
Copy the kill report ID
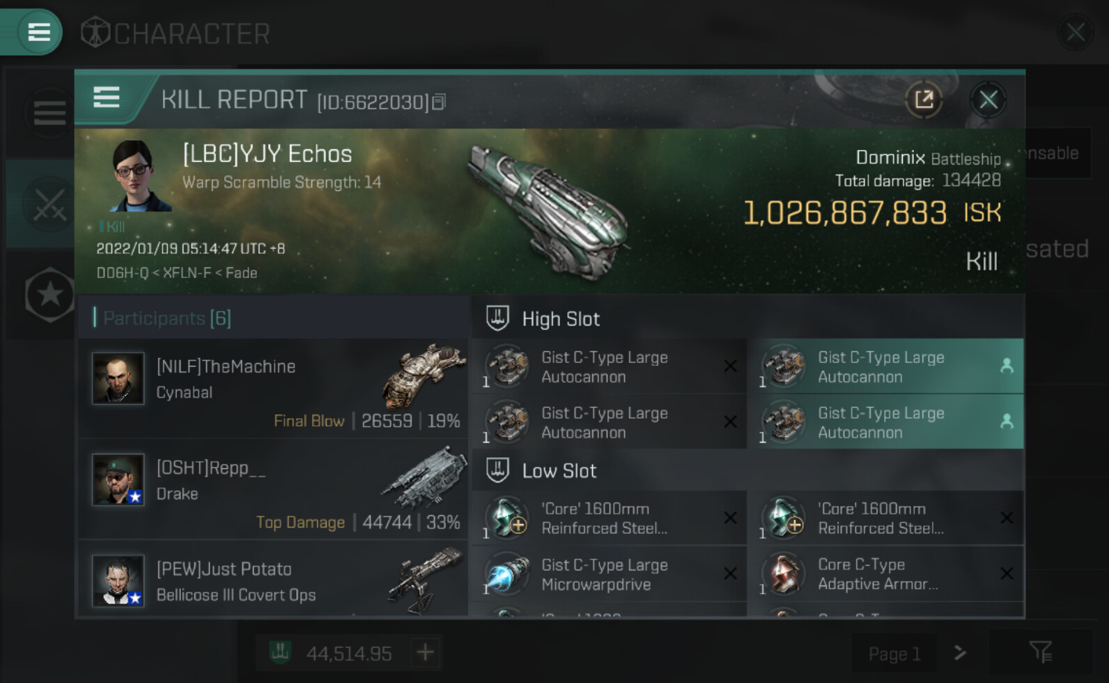pyautogui.click(x=439, y=102)
